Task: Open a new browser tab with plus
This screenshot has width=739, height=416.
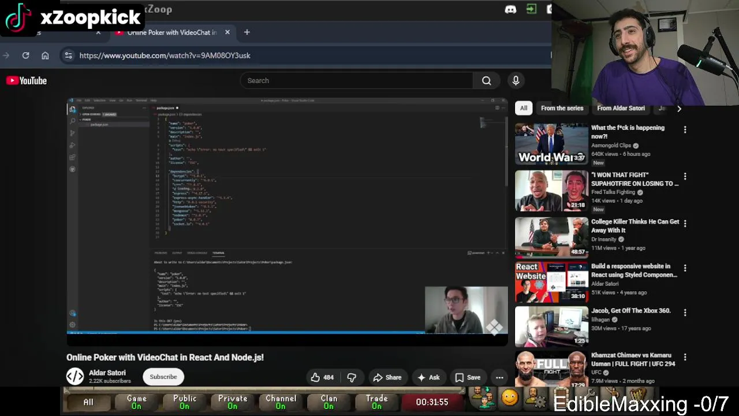Action: pos(247,32)
